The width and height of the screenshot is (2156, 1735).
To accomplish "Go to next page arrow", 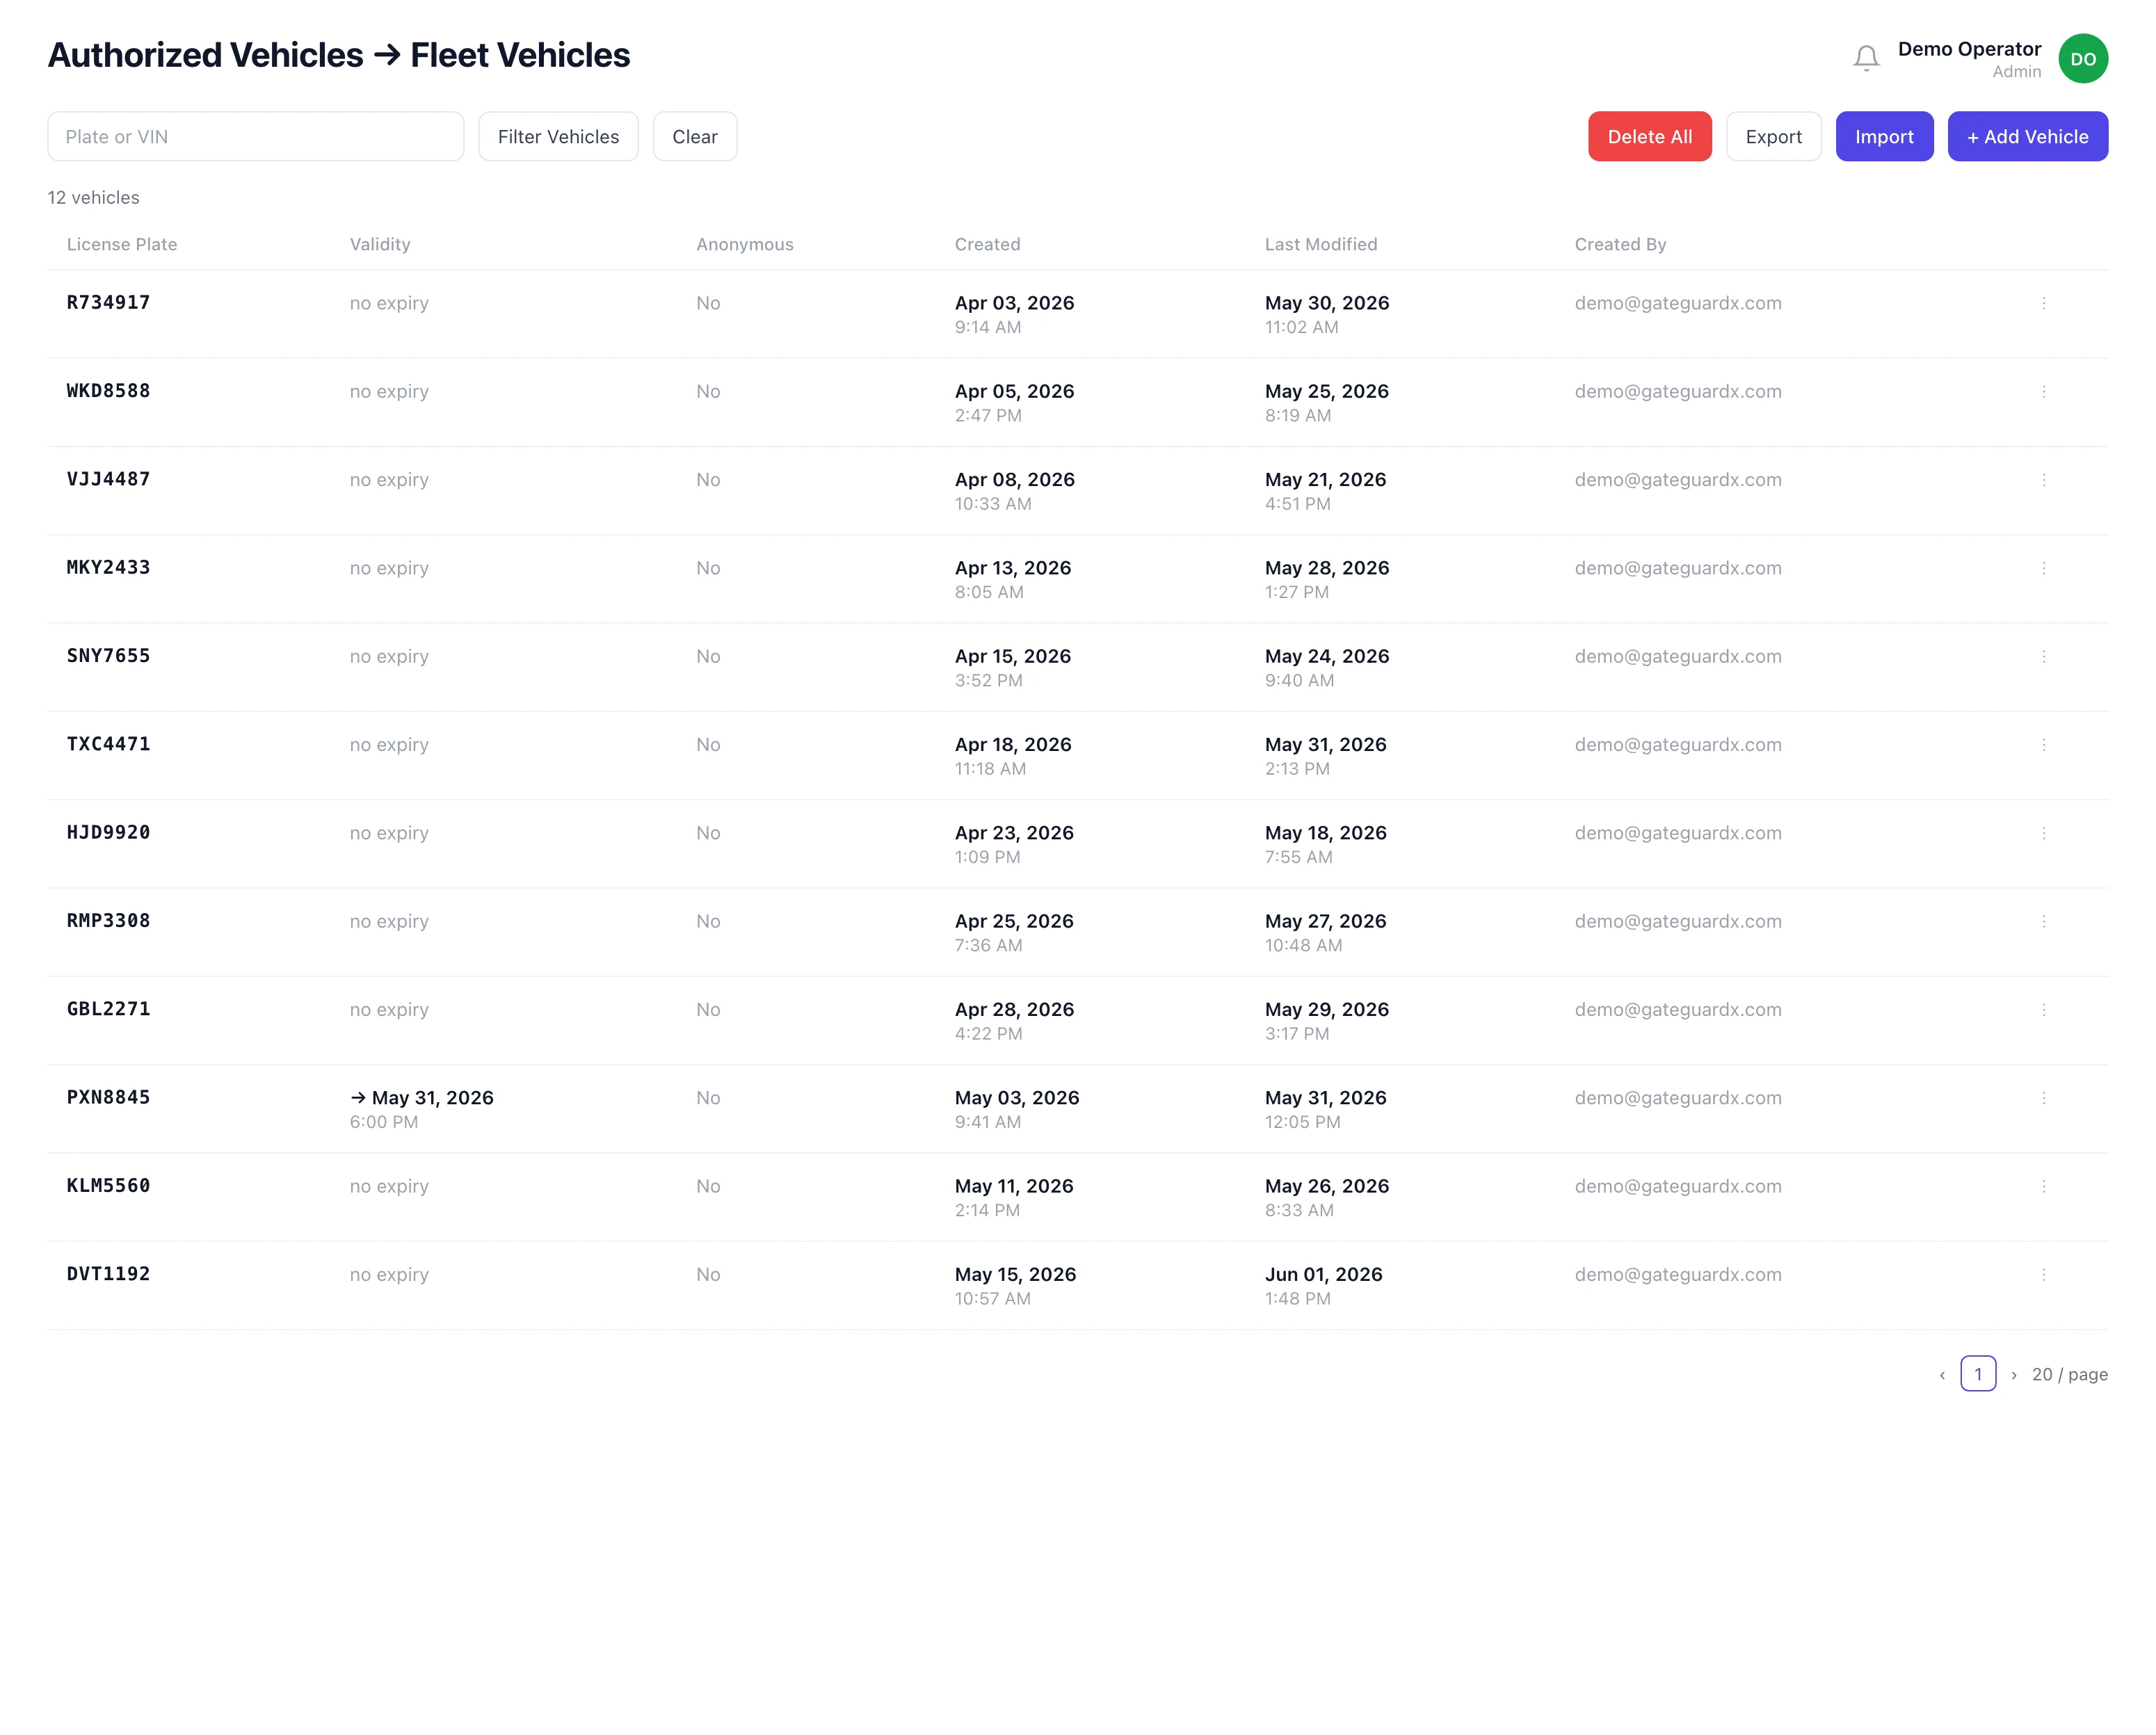I will click(2014, 1375).
